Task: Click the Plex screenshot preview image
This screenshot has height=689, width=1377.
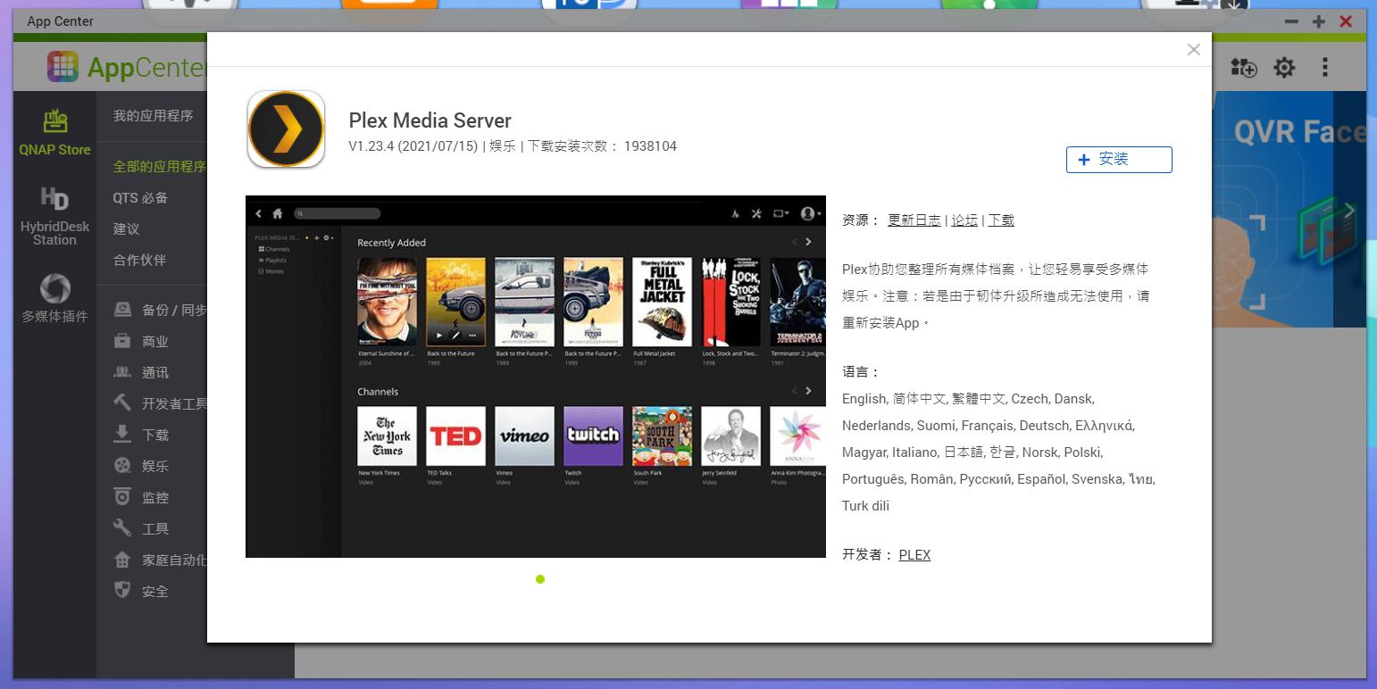Action: 535,377
